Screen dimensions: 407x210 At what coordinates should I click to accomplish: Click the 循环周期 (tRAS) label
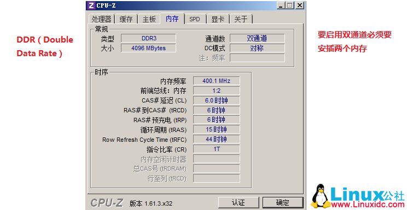(163, 130)
